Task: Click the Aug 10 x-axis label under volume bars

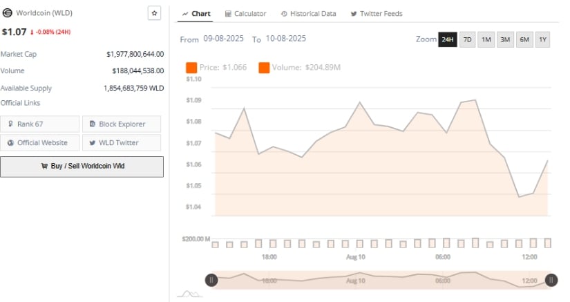Action: tap(356, 257)
